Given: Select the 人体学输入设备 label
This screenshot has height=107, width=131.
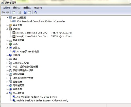Looking at the screenshot, I should pos(21,63).
